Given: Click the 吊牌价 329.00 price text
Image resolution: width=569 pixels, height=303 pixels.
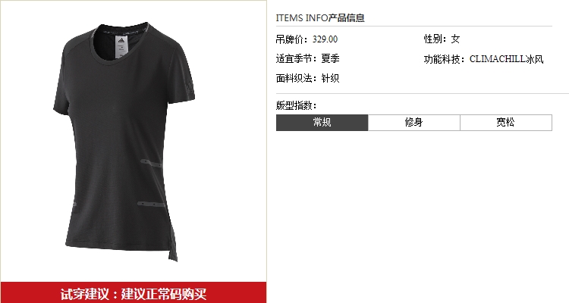Looking at the screenshot, I should pyautogui.click(x=307, y=39).
